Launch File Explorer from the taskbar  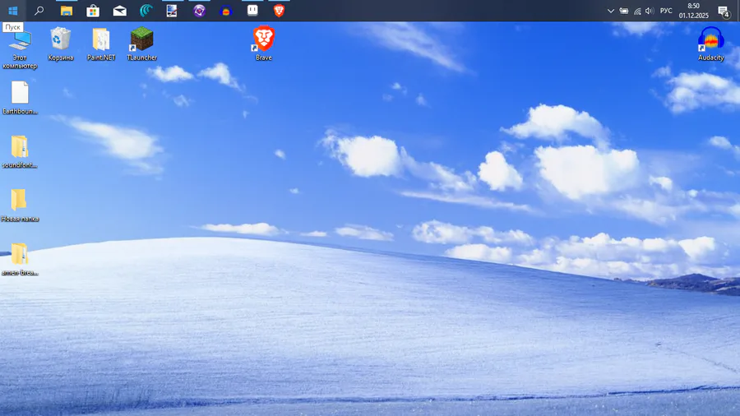[x=66, y=11]
